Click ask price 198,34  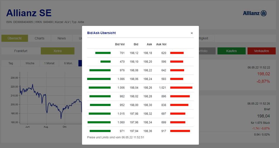pos(148,122)
